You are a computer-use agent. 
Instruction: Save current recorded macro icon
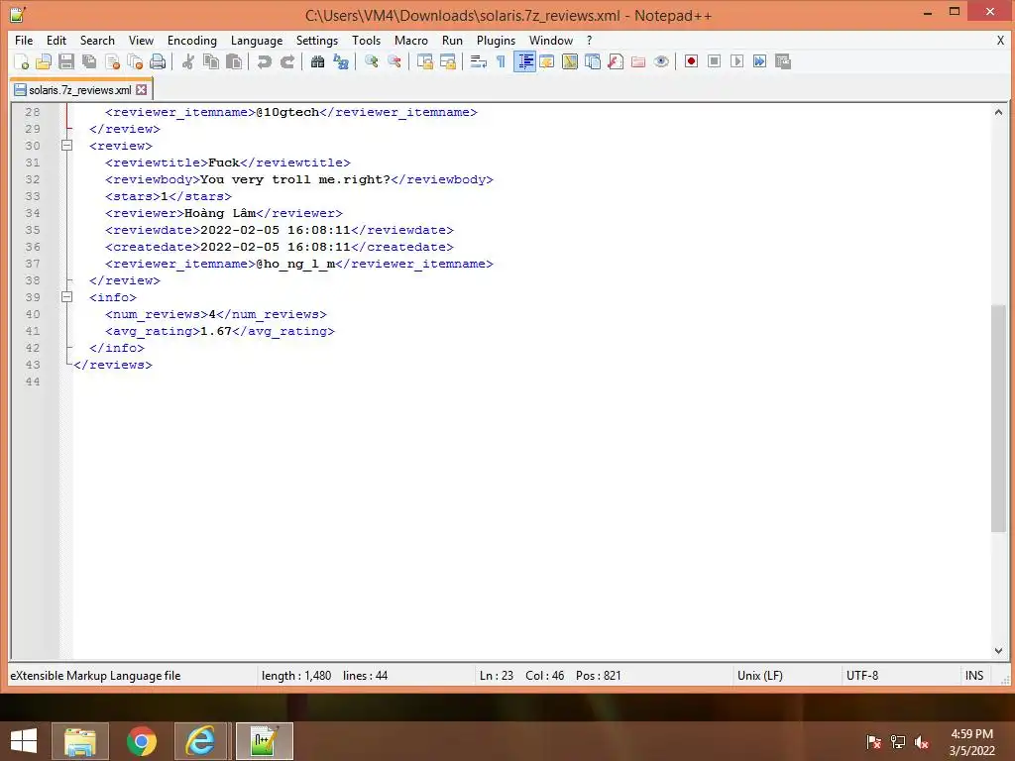[783, 61]
